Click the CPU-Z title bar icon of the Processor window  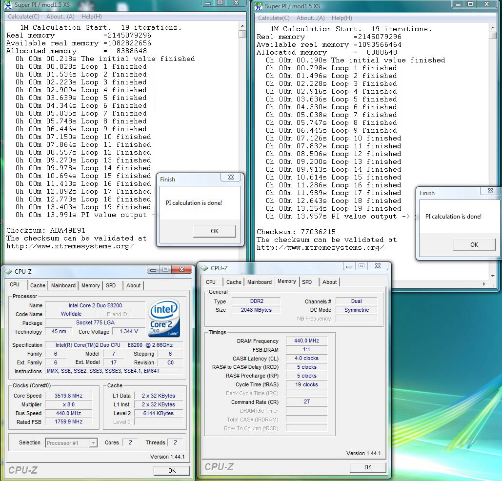(8, 272)
